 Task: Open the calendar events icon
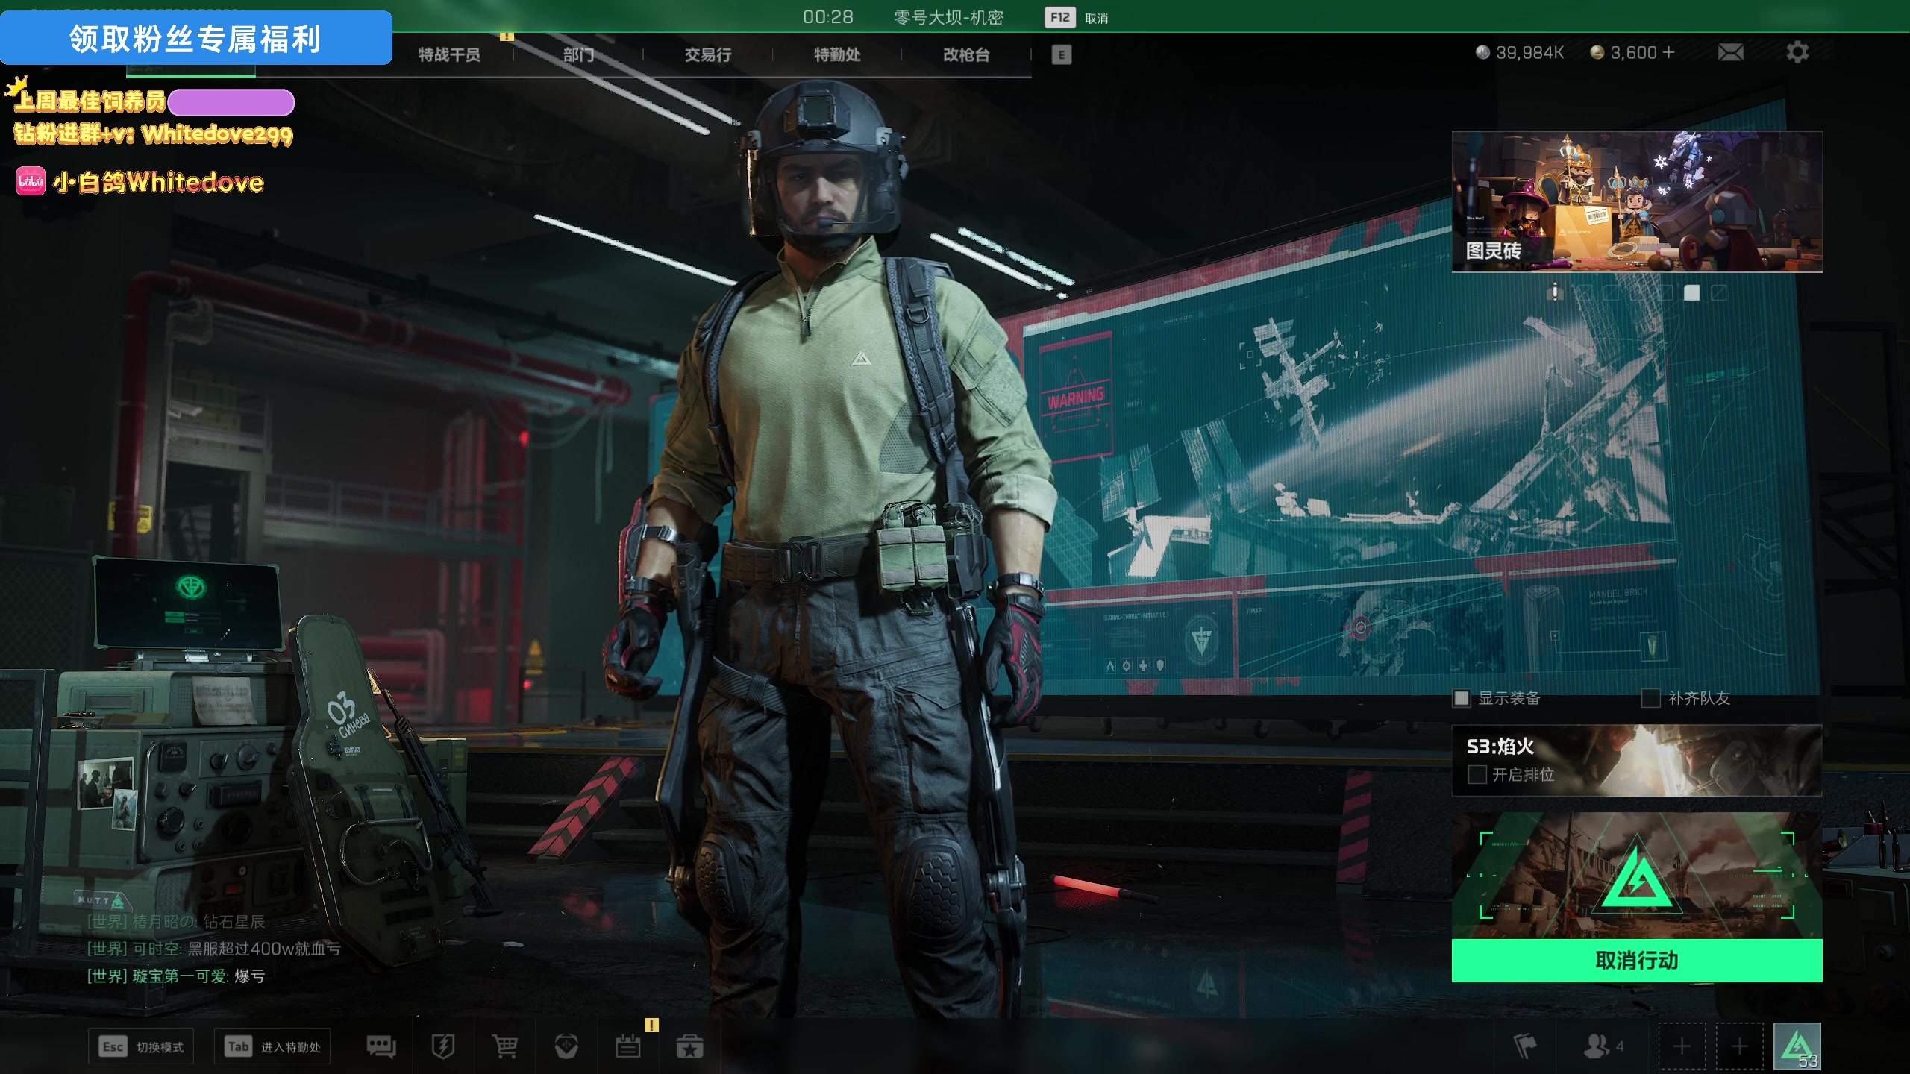[628, 1046]
